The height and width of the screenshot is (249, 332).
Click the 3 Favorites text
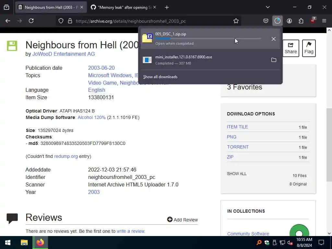pos(244,87)
